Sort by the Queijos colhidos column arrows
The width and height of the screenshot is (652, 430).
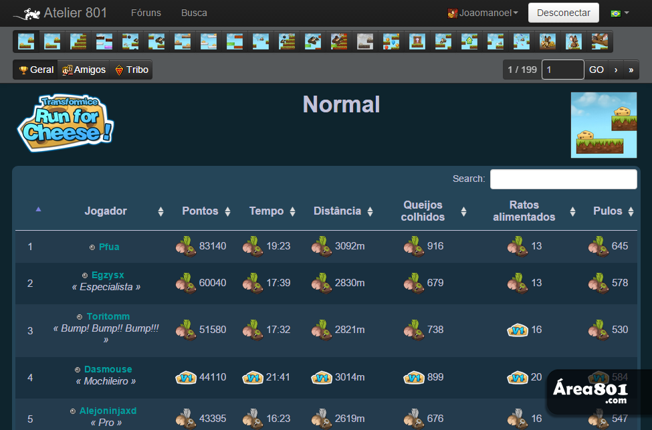coord(463,212)
